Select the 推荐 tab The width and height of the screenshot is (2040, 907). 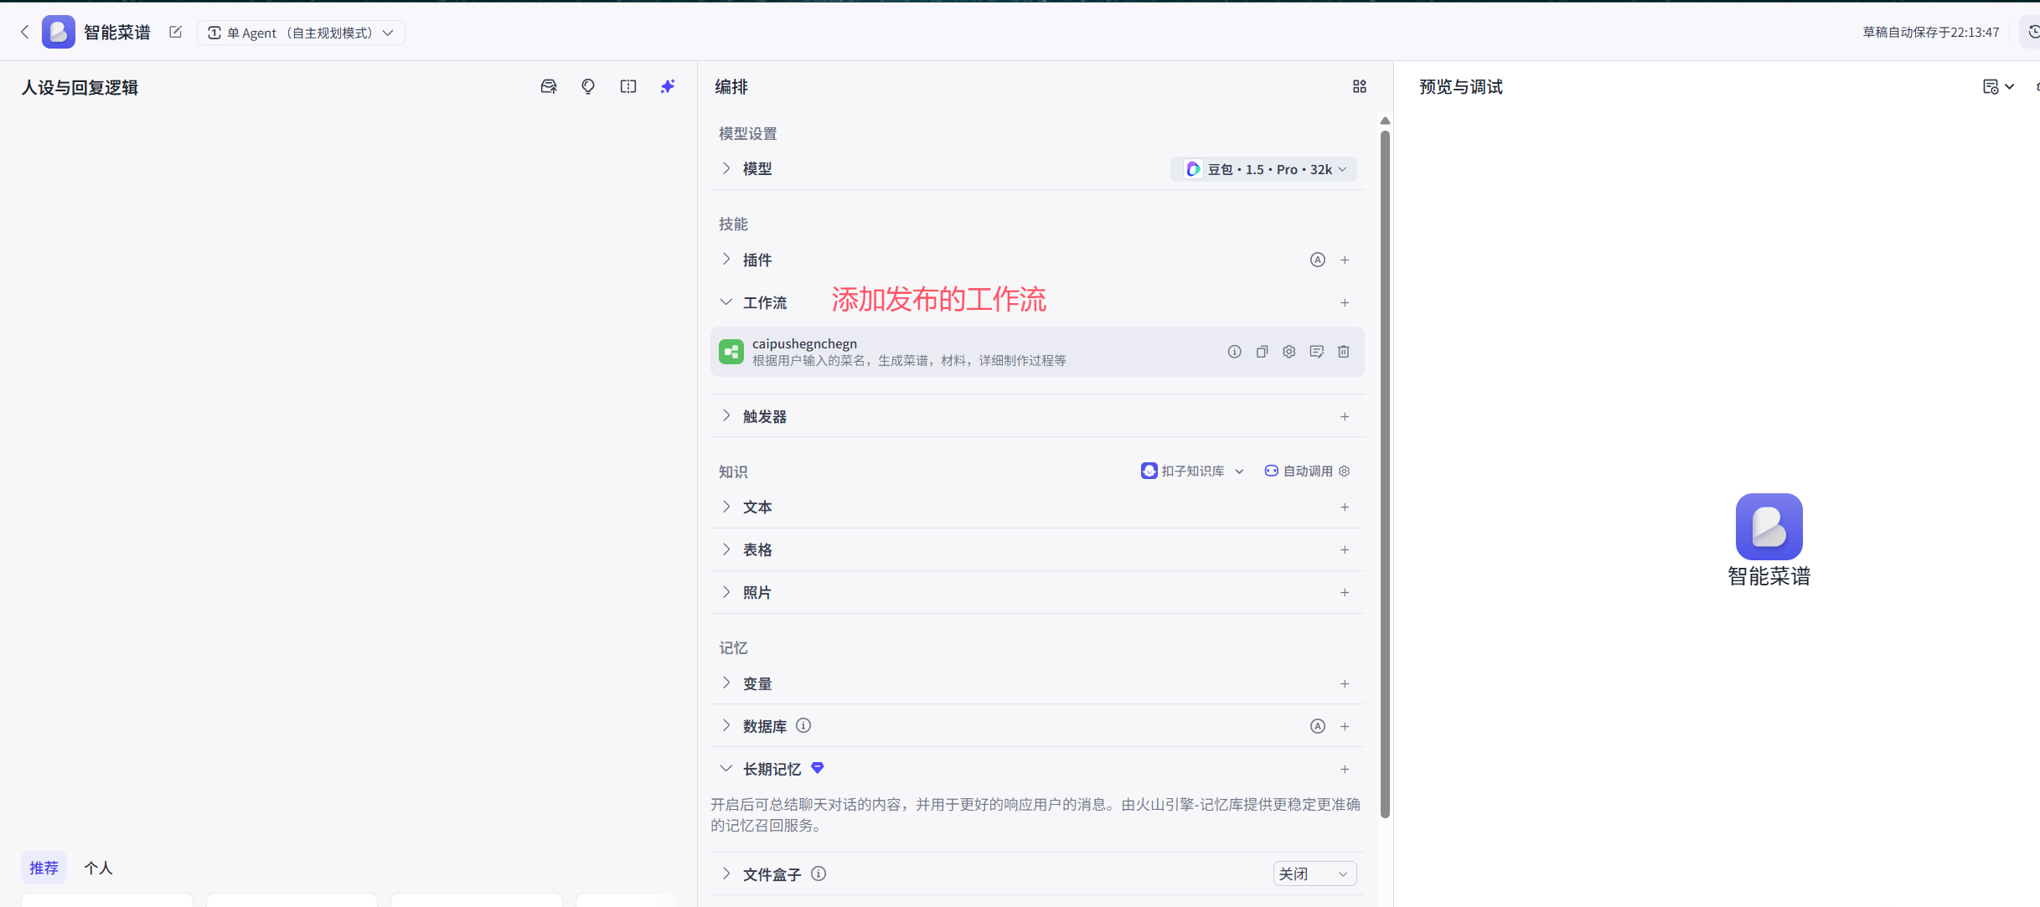(44, 868)
